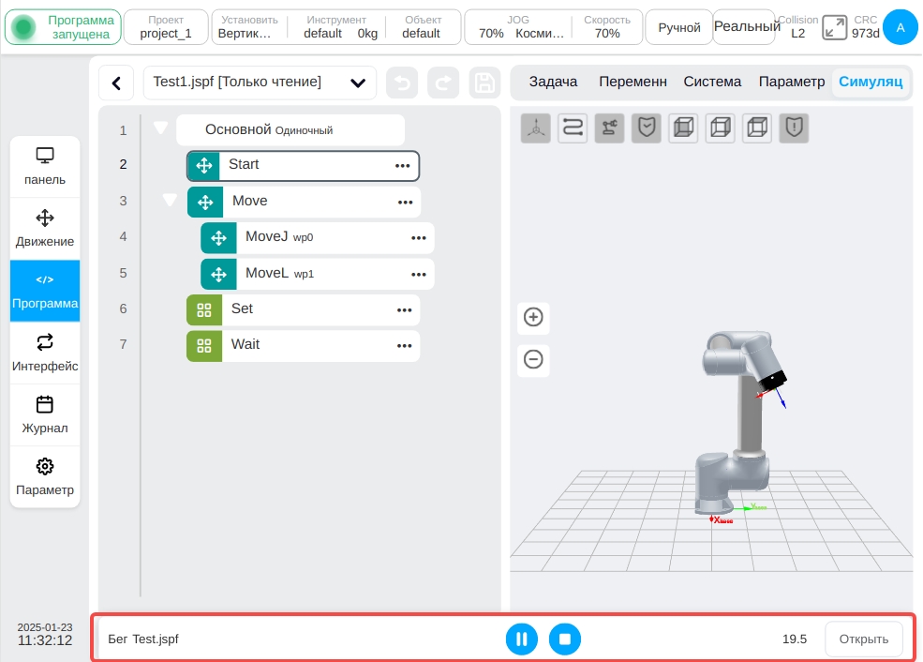Viewport: 923px width, 662px height.
Task: Open панель in the sidebar
Action: pos(45,167)
